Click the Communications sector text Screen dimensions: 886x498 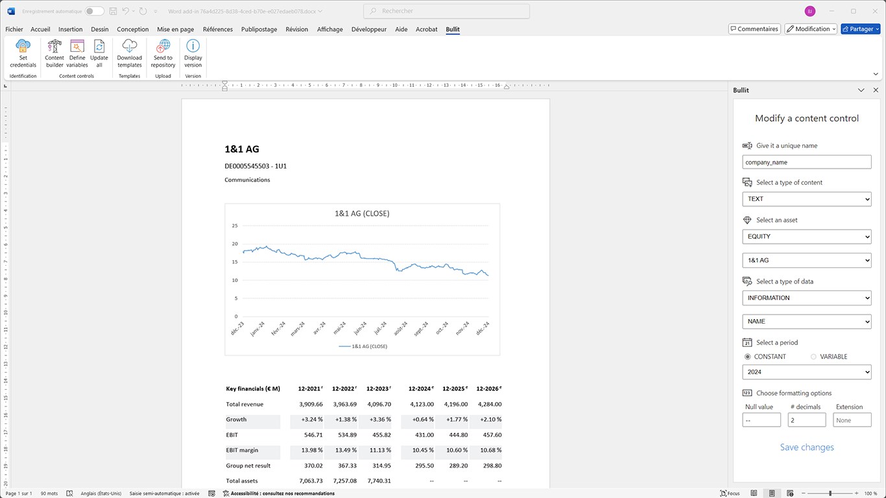pyautogui.click(x=247, y=180)
